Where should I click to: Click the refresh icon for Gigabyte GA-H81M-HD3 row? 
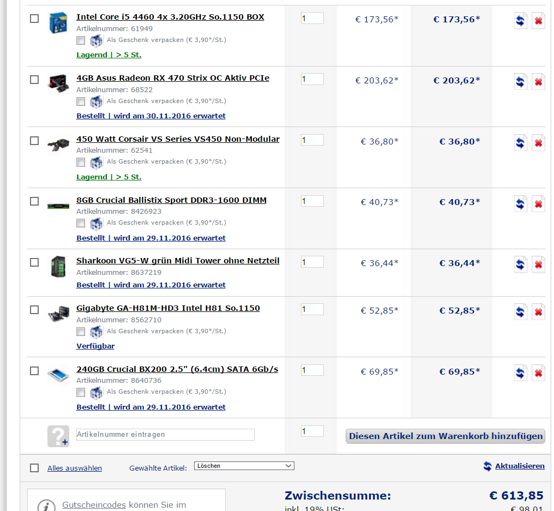520,312
